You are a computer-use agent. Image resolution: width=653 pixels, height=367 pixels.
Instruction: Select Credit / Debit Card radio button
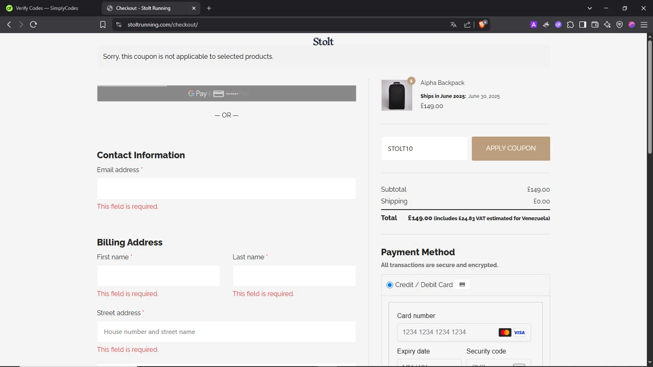pyautogui.click(x=390, y=285)
